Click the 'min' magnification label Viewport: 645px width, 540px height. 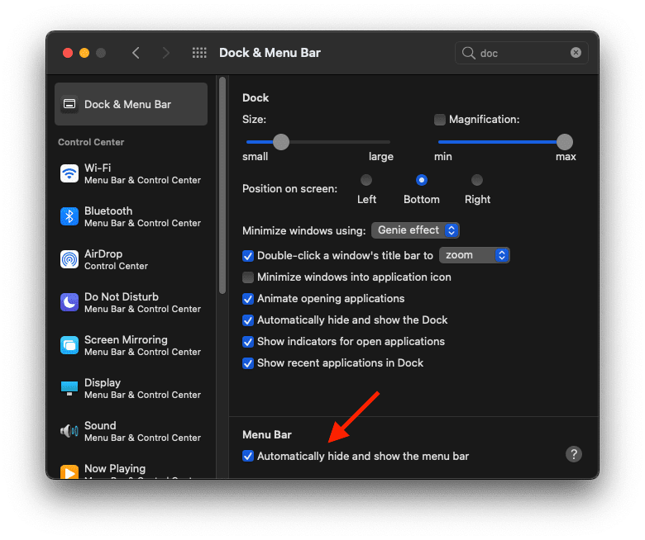[443, 156]
